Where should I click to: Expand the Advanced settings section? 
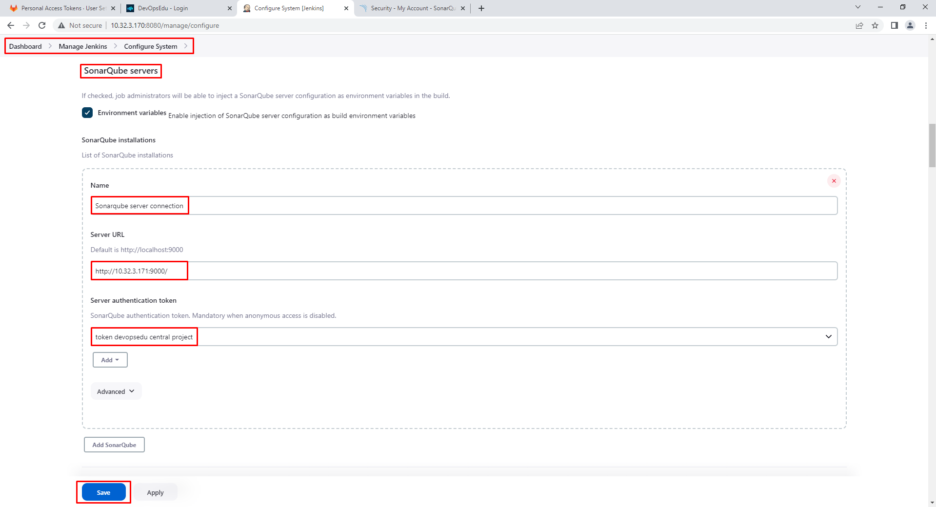tap(116, 391)
